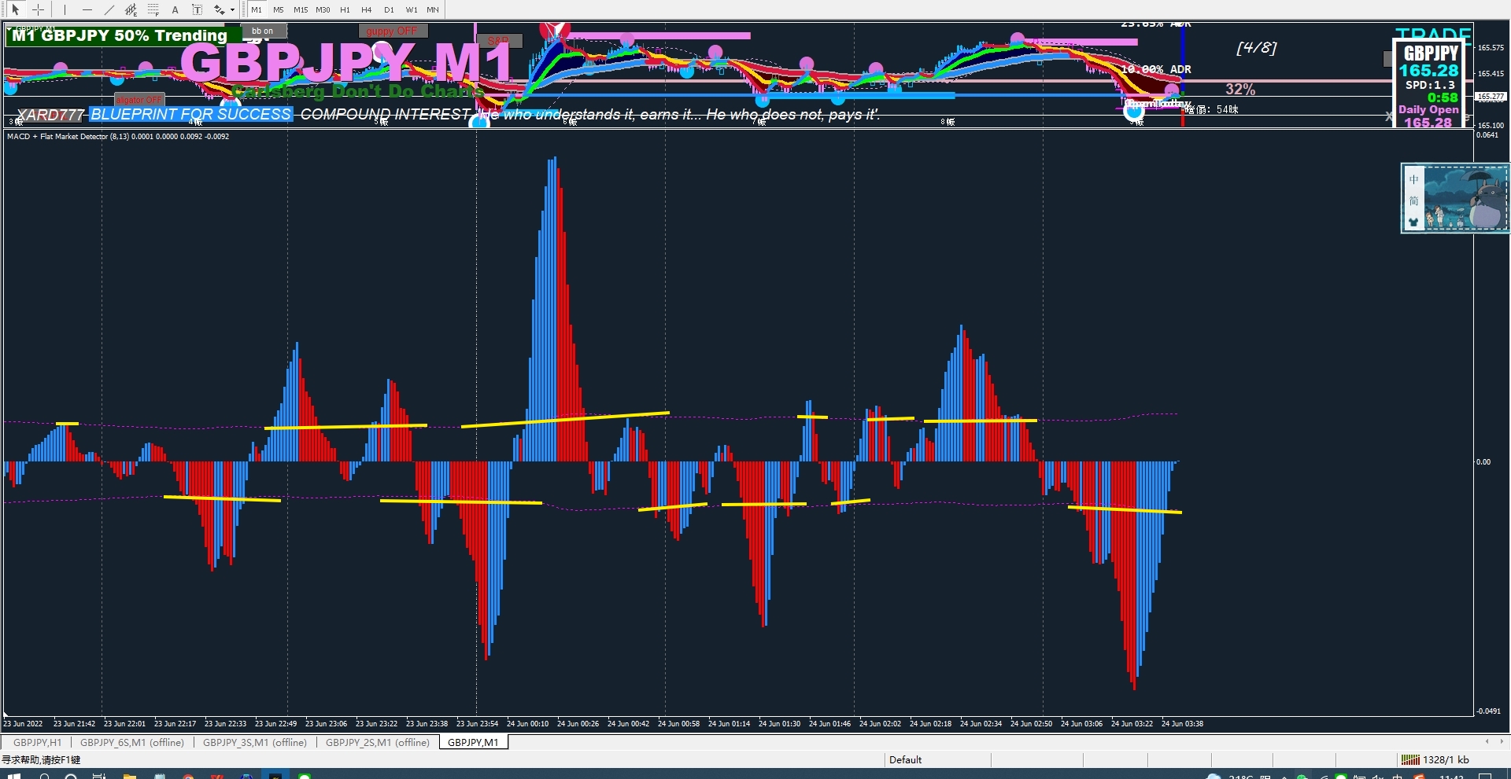1511x779 pixels.
Task: Switch chart to MN timeframe
Action: pyautogui.click(x=433, y=9)
